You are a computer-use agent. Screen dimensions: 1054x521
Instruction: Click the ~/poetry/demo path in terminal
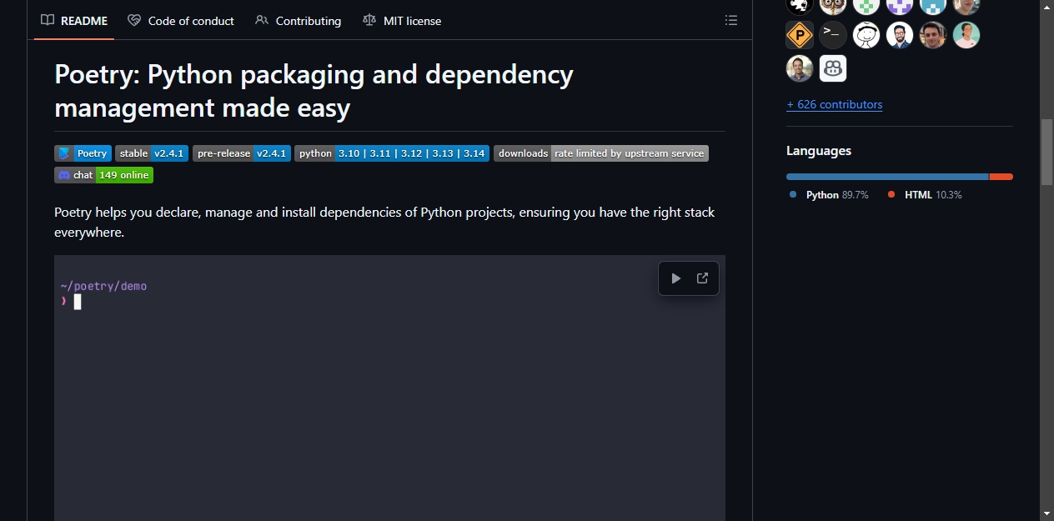pyautogui.click(x=103, y=286)
